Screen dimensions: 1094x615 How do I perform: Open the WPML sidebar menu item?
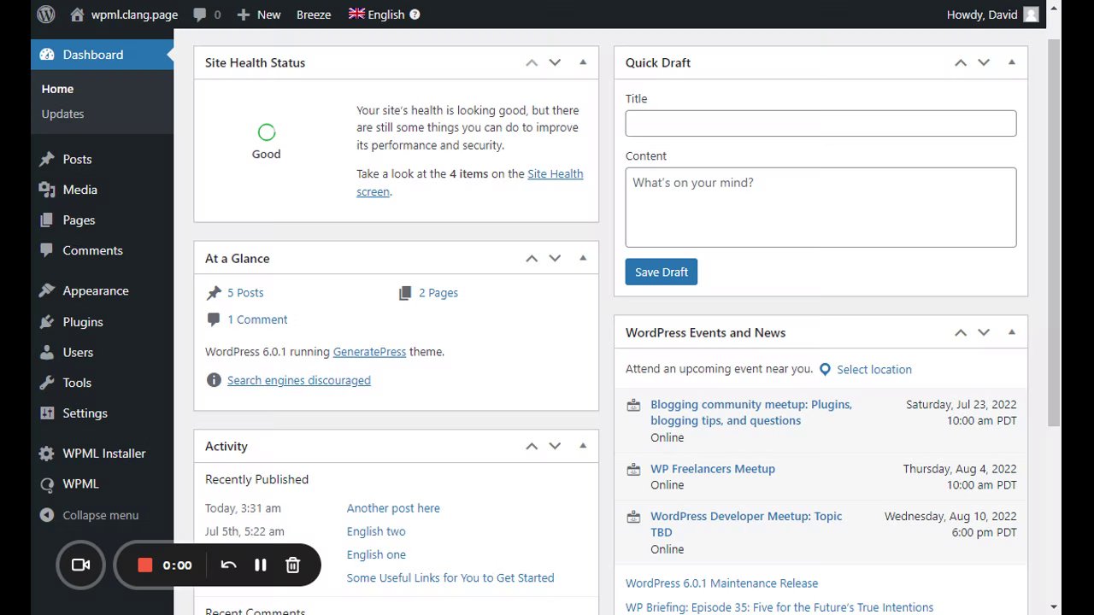[x=80, y=483]
